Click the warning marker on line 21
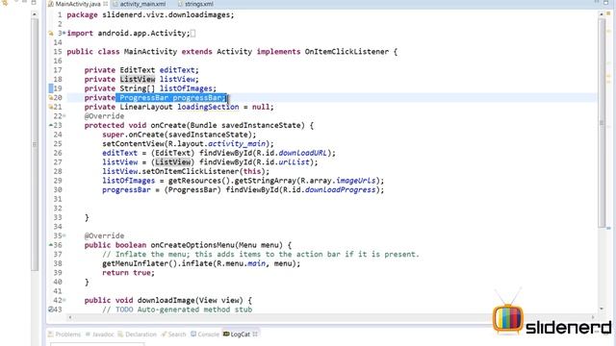The width and height of the screenshot is (616, 346). [x=51, y=107]
